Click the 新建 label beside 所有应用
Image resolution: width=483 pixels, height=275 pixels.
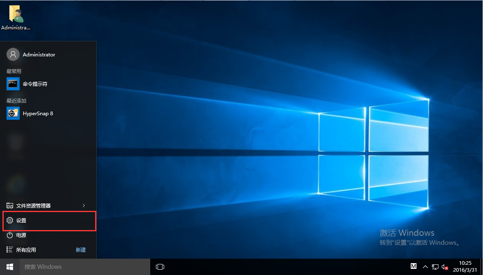(x=81, y=250)
